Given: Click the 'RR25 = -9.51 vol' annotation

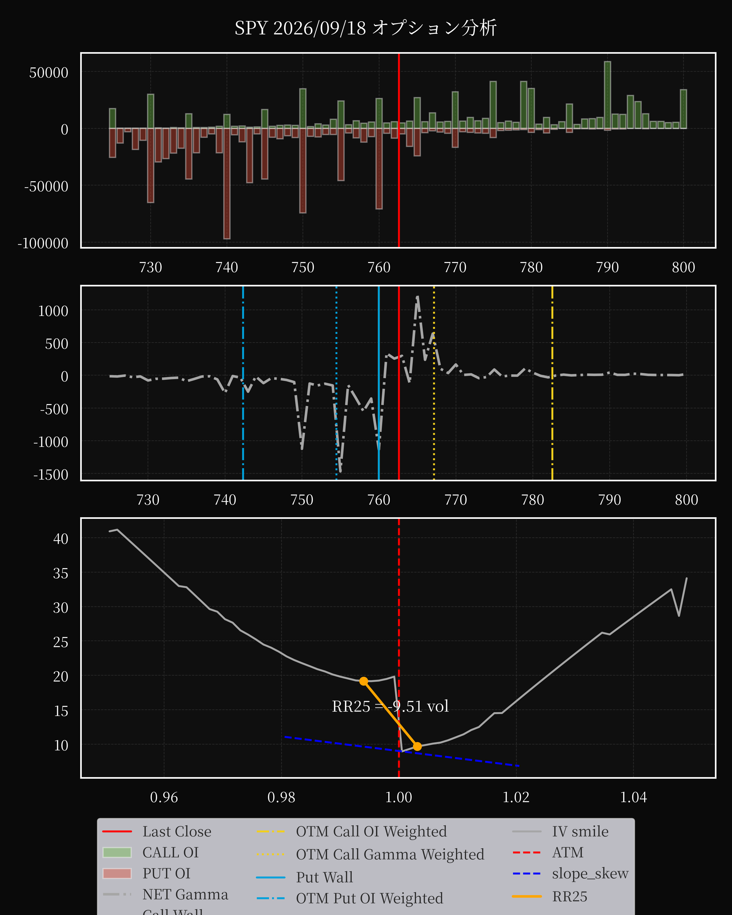Looking at the screenshot, I should pyautogui.click(x=390, y=706).
